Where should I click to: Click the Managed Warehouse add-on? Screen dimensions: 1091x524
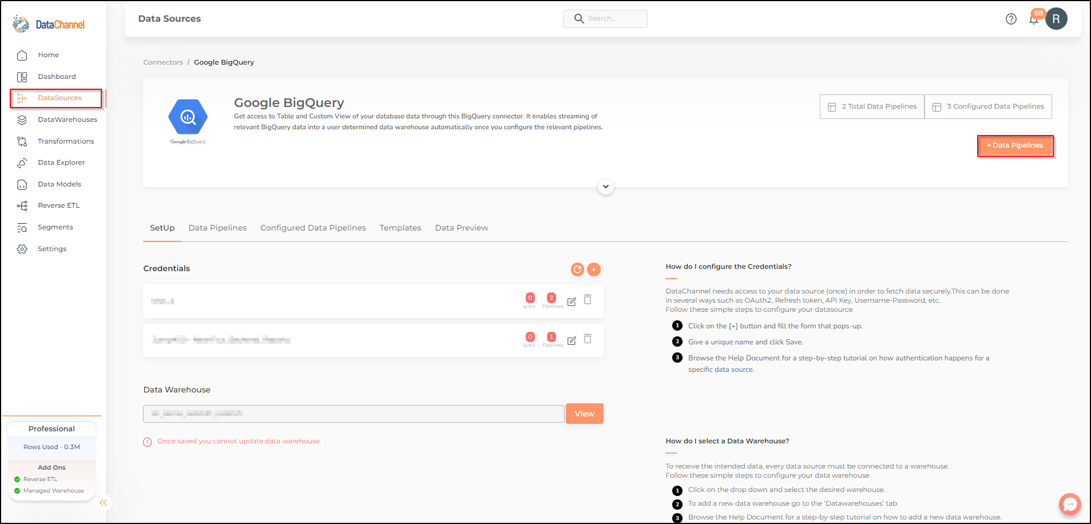tap(49, 491)
